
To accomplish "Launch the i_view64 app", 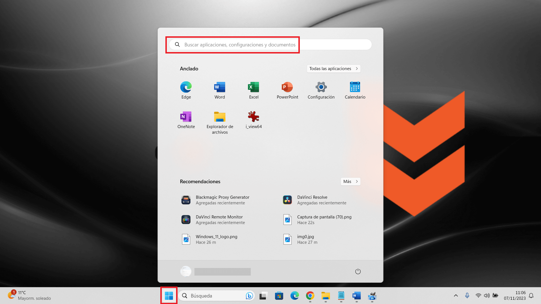I will [254, 120].
